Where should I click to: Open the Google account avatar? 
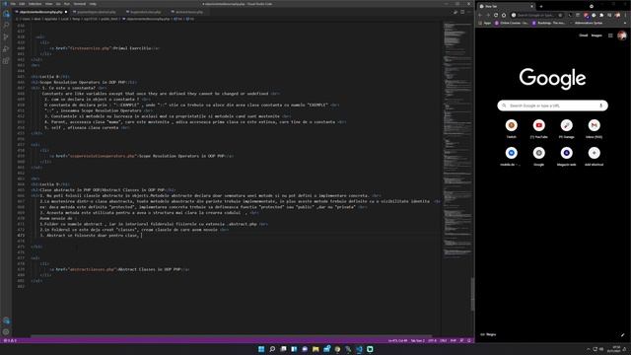622,35
